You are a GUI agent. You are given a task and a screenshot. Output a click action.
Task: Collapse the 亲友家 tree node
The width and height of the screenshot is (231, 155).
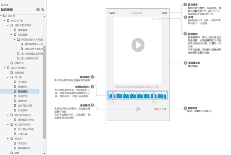click(8, 139)
